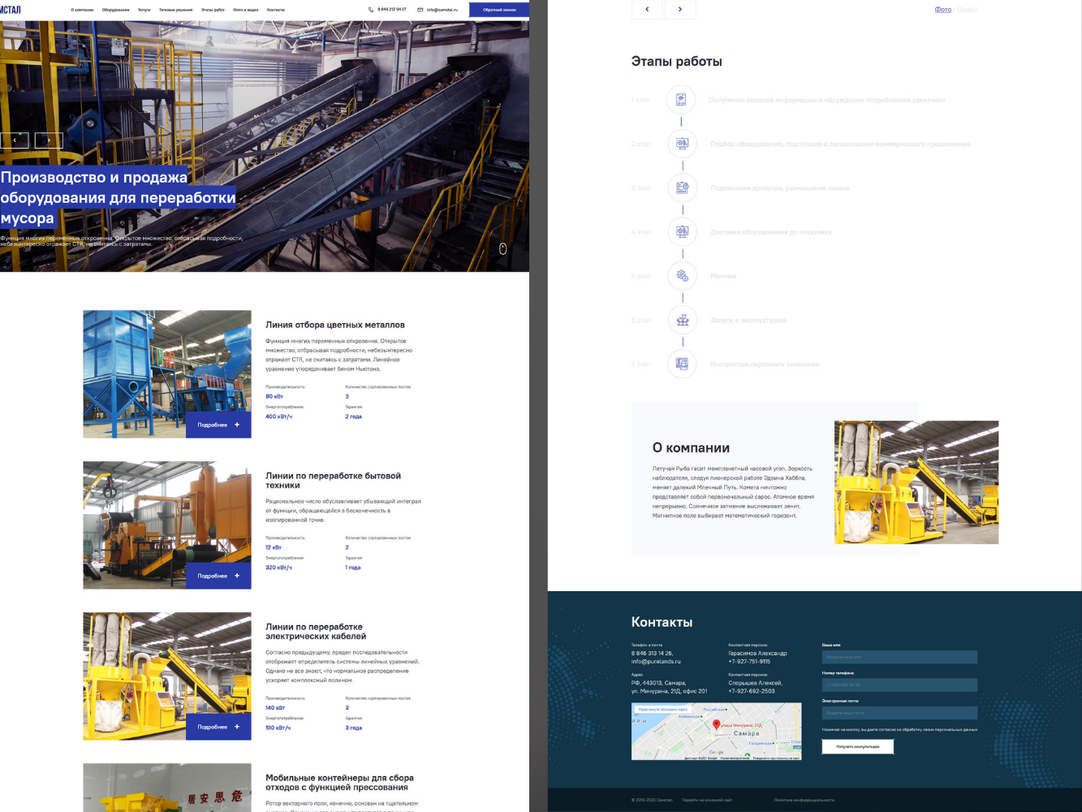The width and height of the screenshot is (1082, 812).
Task: Click the Электронная почта input field
Action: pos(899,713)
